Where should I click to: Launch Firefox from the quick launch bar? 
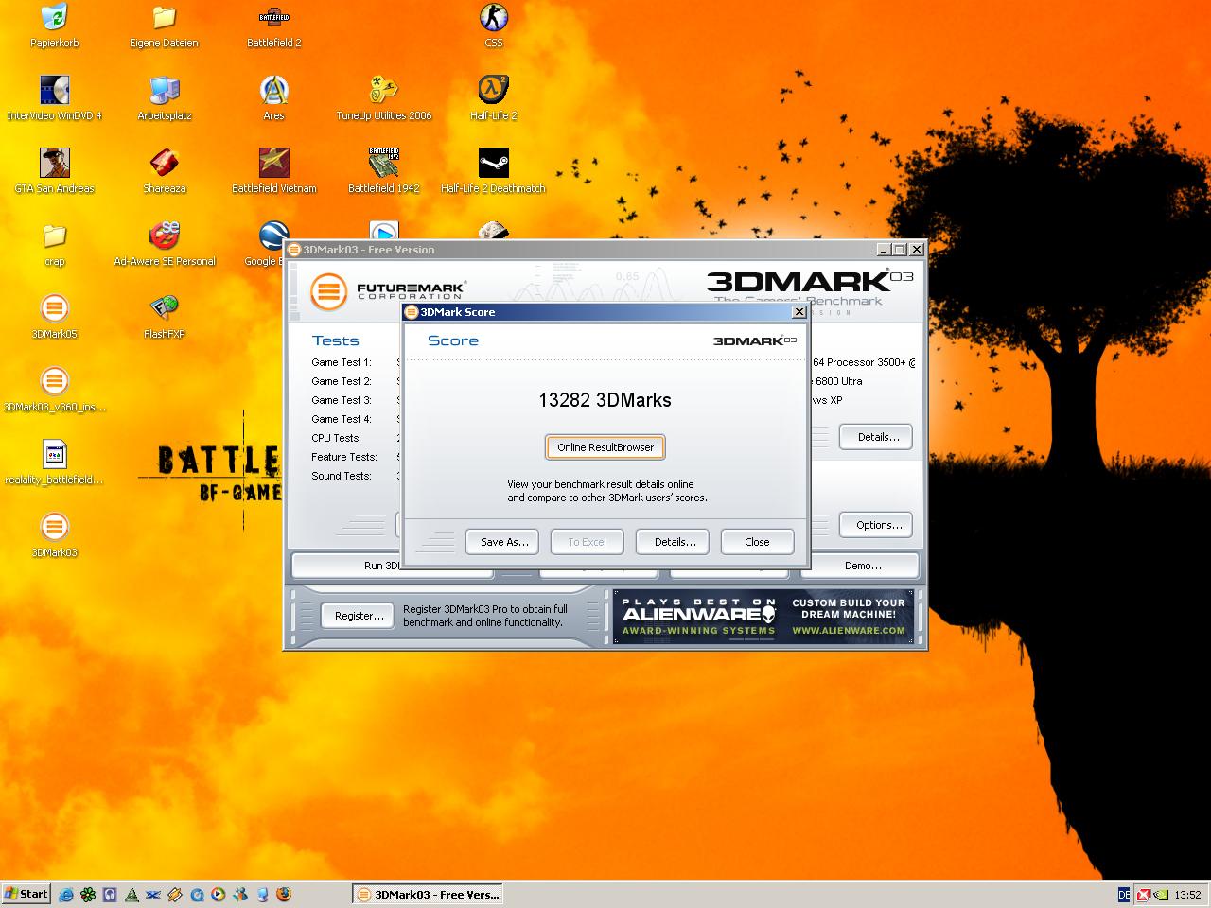(x=283, y=894)
